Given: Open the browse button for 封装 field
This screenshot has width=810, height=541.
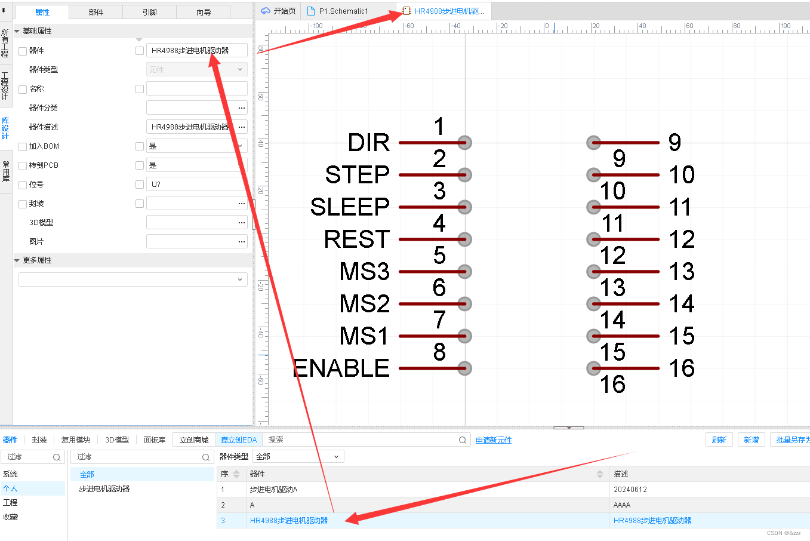Looking at the screenshot, I should click(x=242, y=203).
